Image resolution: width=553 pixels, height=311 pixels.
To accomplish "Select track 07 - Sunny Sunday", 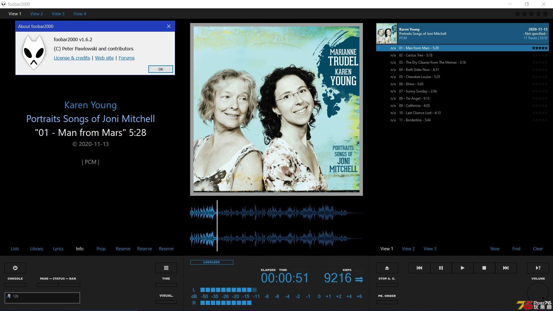I will [x=463, y=91].
